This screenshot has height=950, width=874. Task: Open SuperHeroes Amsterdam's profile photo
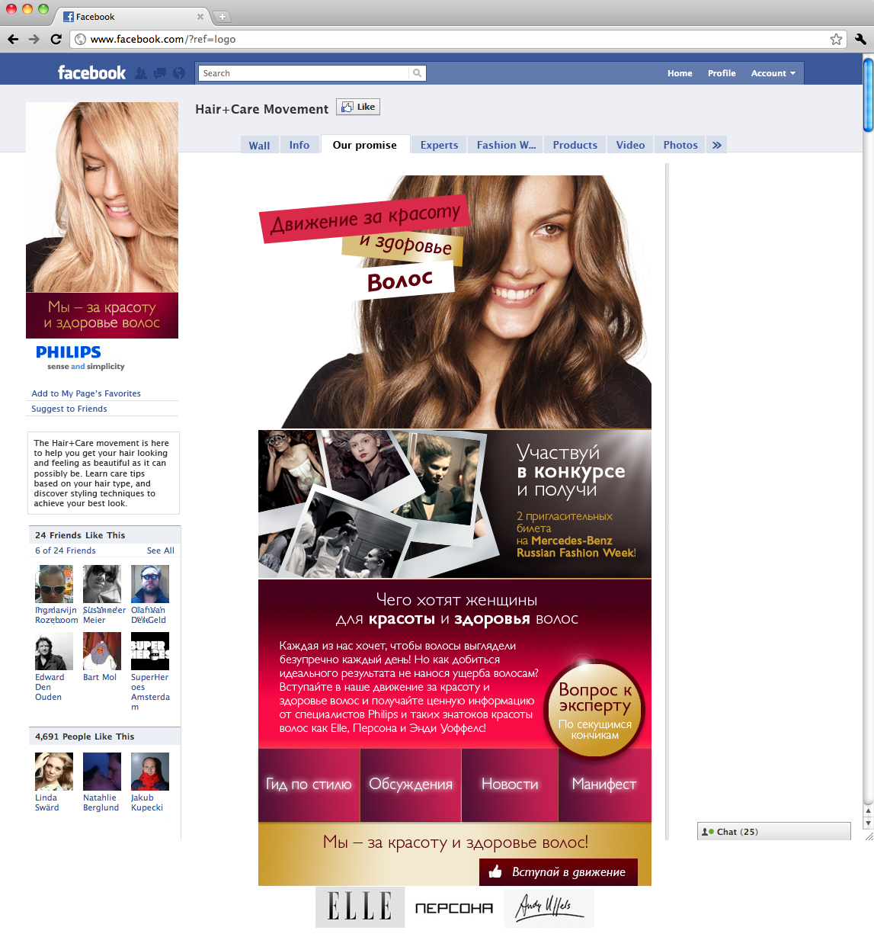[150, 651]
